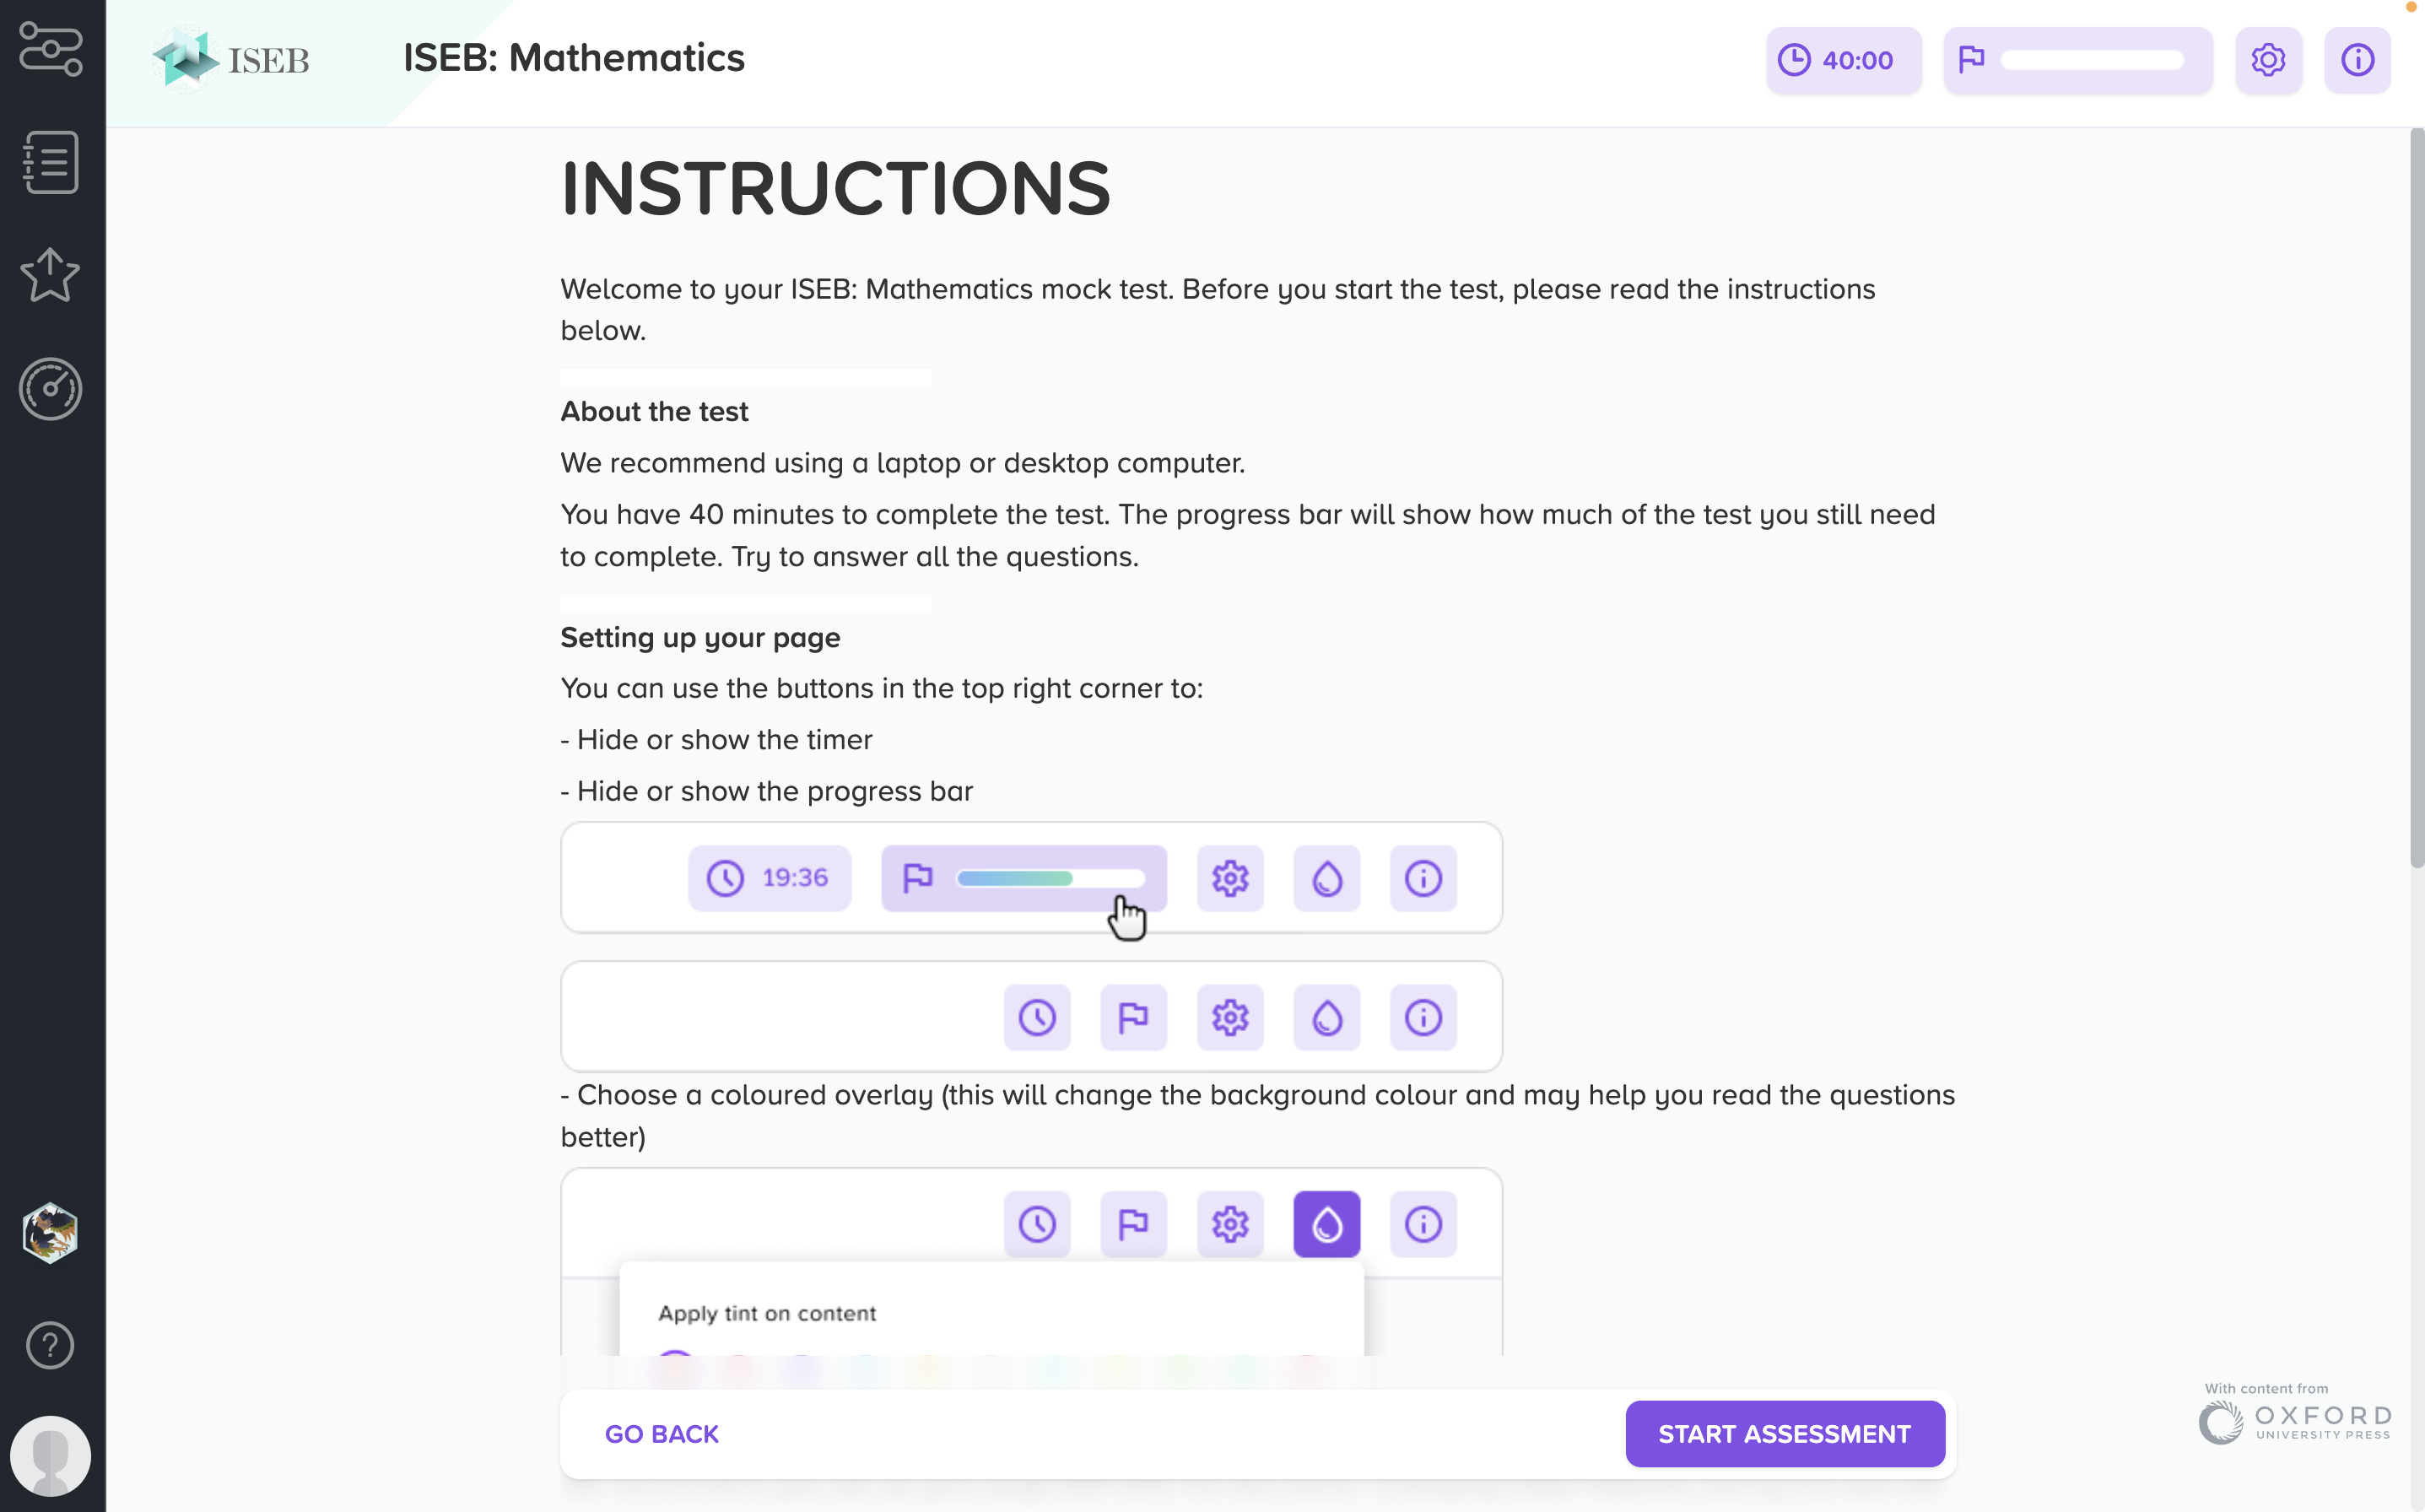The width and height of the screenshot is (2425, 1512).
Task: Open settings gear in top header
Action: click(x=2268, y=60)
